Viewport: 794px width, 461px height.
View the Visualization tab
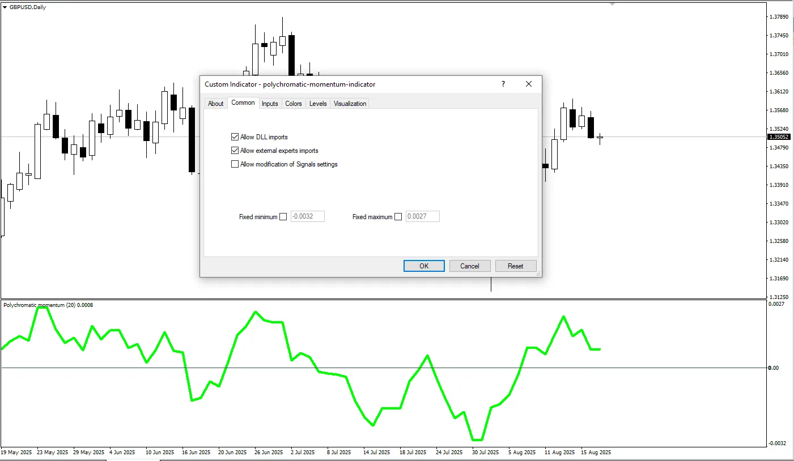pyautogui.click(x=349, y=103)
